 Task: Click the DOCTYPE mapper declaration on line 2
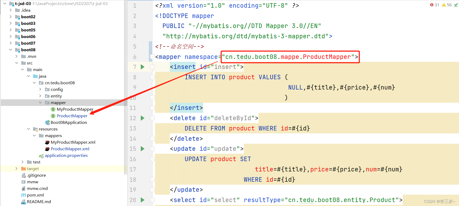coord(185,16)
